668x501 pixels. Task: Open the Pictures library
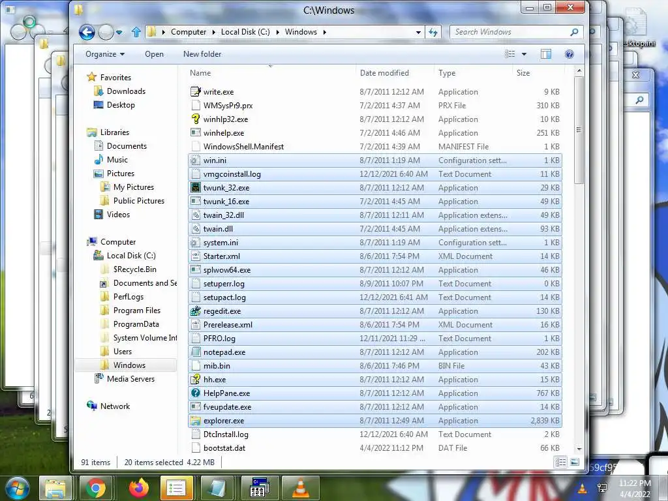coord(121,174)
